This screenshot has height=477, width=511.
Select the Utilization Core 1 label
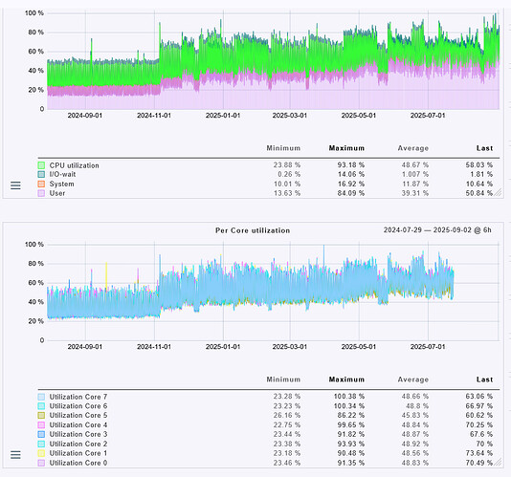pos(78,453)
